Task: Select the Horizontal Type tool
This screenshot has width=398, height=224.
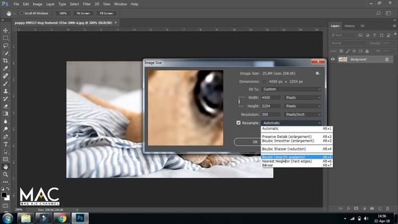Action: [x=6, y=144]
